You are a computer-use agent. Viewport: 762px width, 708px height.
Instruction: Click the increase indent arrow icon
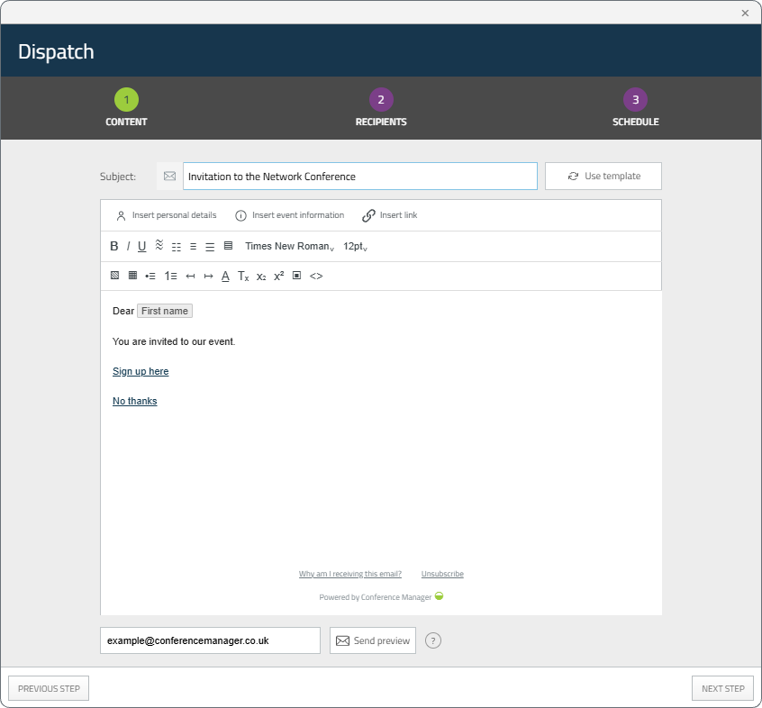coord(208,276)
